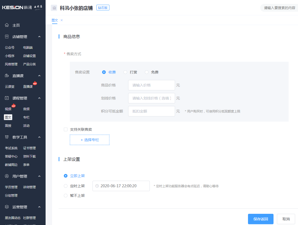Collapse the 课程管理 section
Screen dimensions: 298x225
tap(39, 98)
